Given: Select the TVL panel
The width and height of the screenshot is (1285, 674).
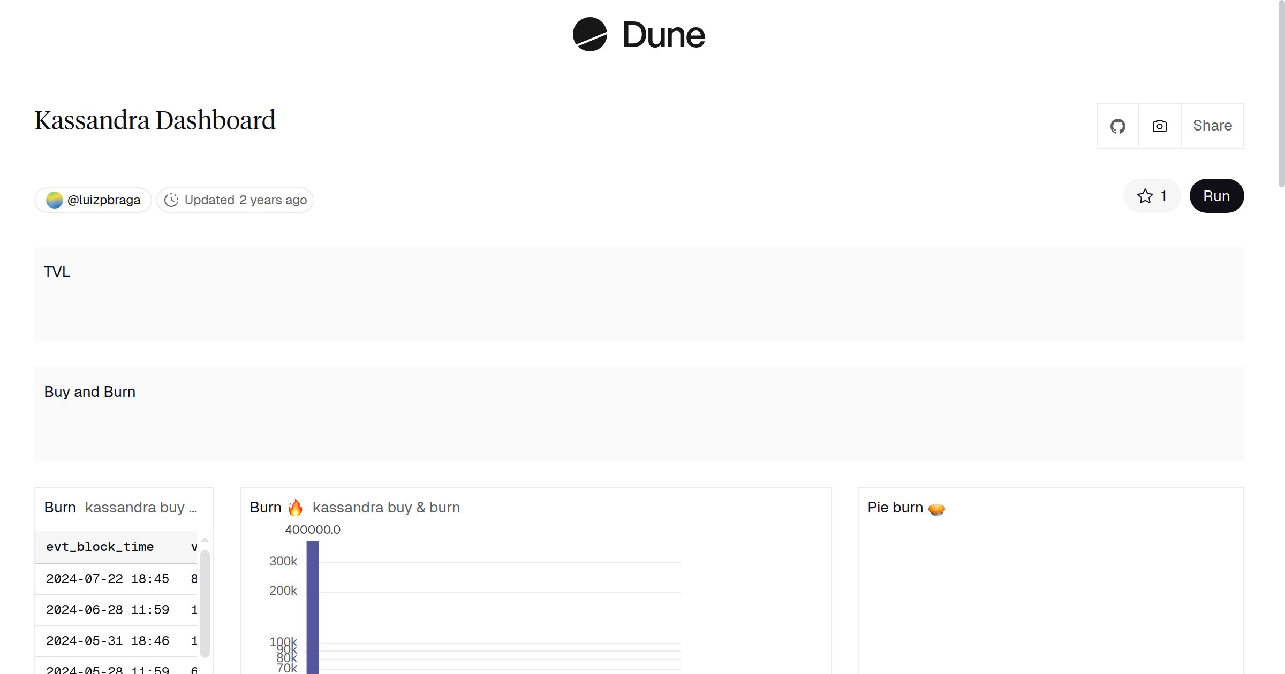Looking at the screenshot, I should (57, 272).
